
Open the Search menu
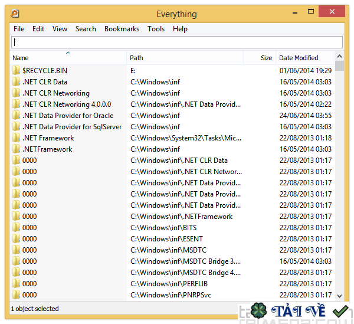pos(86,29)
